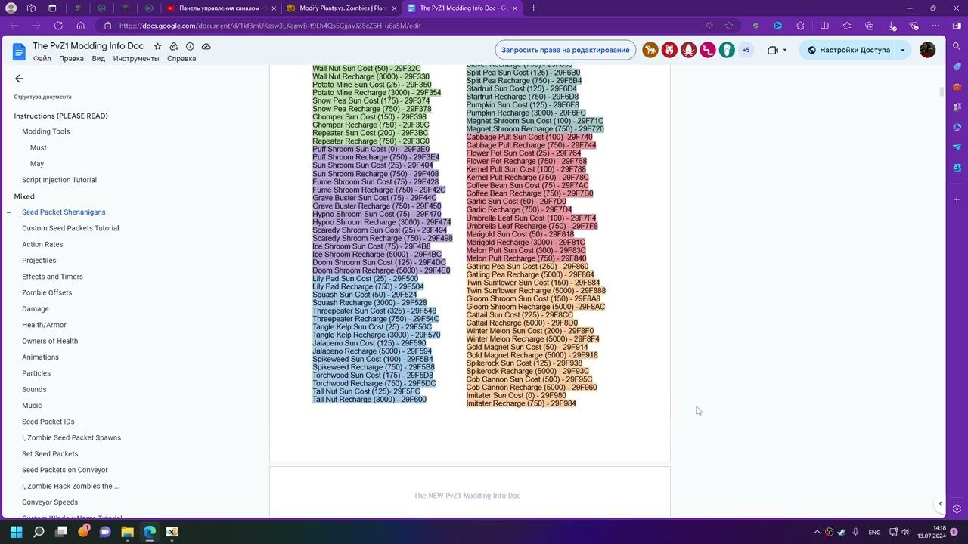Reload the current page

58,26
